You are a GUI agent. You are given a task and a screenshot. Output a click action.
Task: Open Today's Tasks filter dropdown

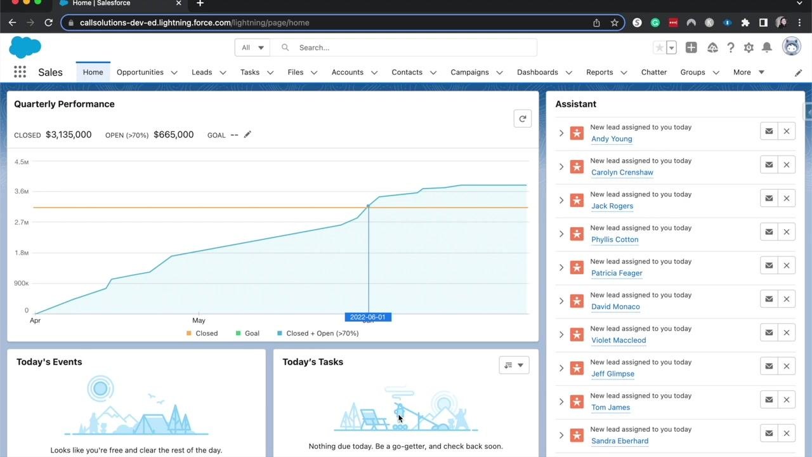pos(514,365)
